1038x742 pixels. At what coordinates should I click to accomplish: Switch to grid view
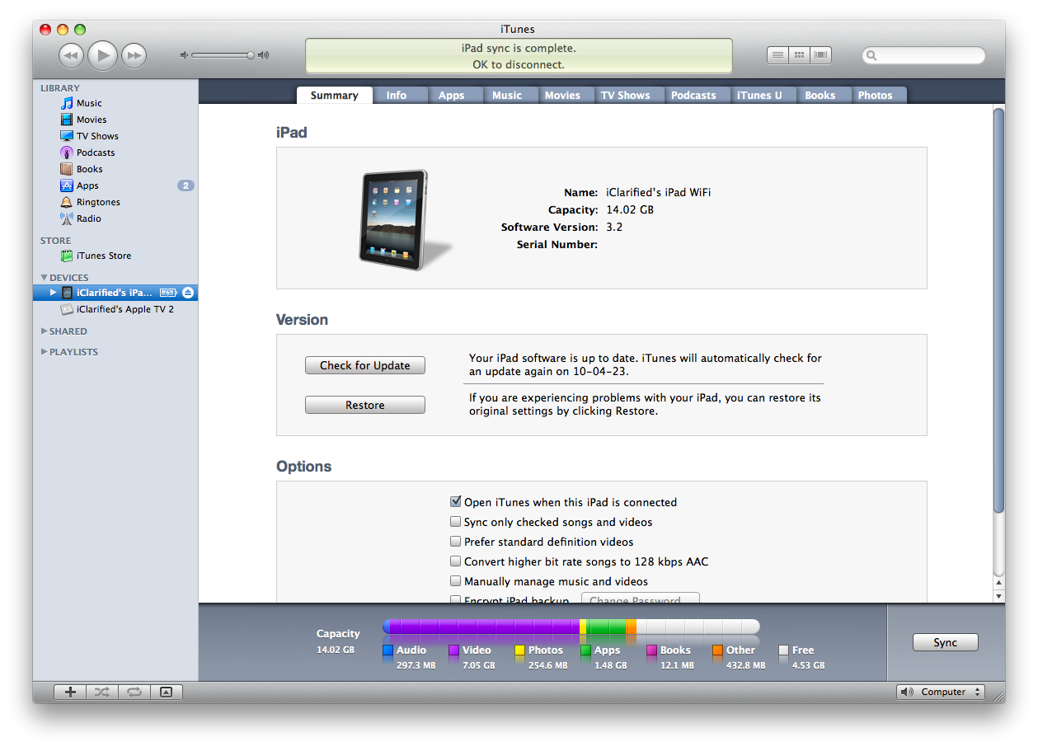[x=799, y=55]
